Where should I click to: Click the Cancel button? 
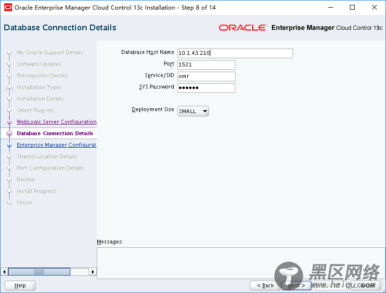coord(366,285)
